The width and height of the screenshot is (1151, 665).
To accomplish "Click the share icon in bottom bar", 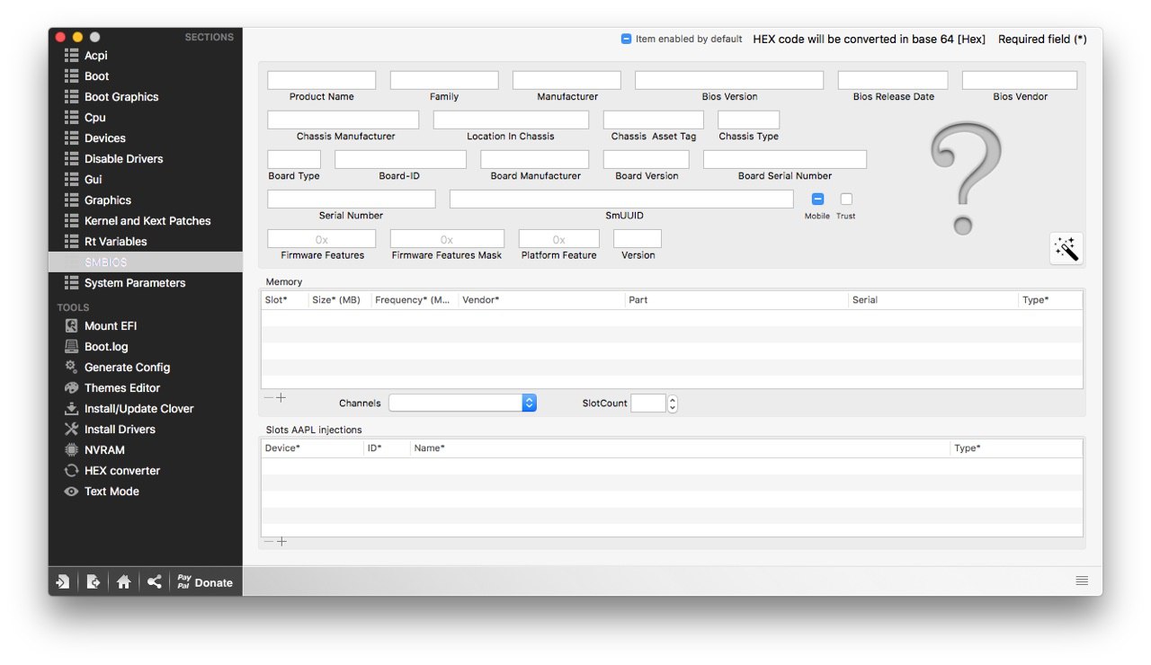I will (x=155, y=582).
